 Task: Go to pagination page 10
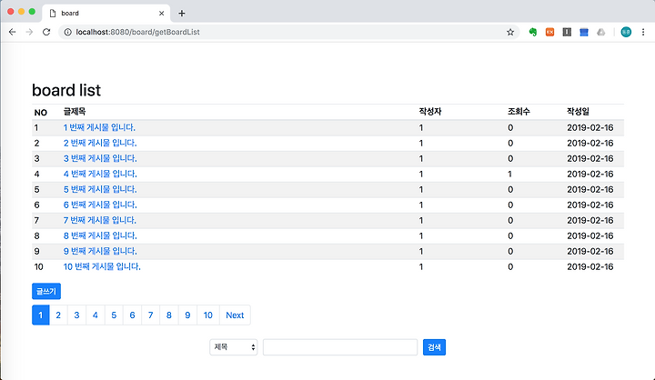pos(208,315)
